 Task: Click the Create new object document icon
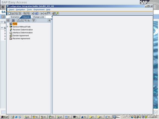point(9,13)
